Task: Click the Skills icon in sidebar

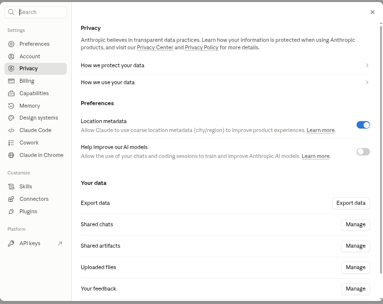Action: 11,186
